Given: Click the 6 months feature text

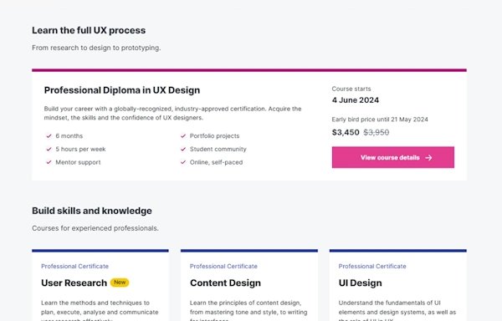Looking at the screenshot, I should pyautogui.click(x=69, y=136).
